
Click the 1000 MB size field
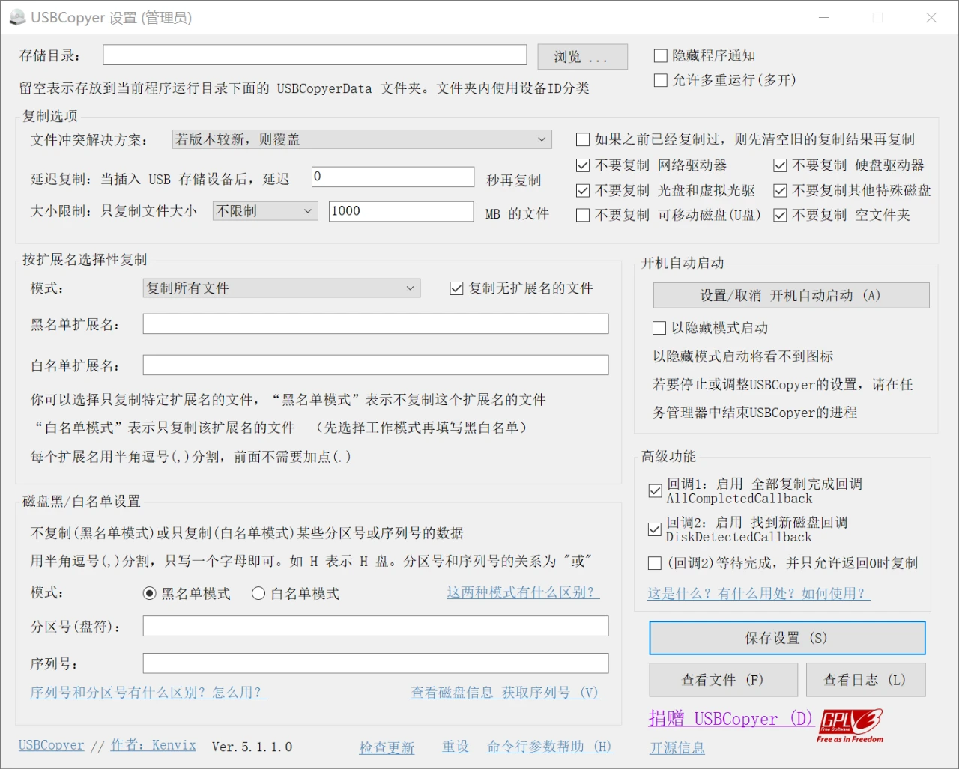click(x=401, y=211)
